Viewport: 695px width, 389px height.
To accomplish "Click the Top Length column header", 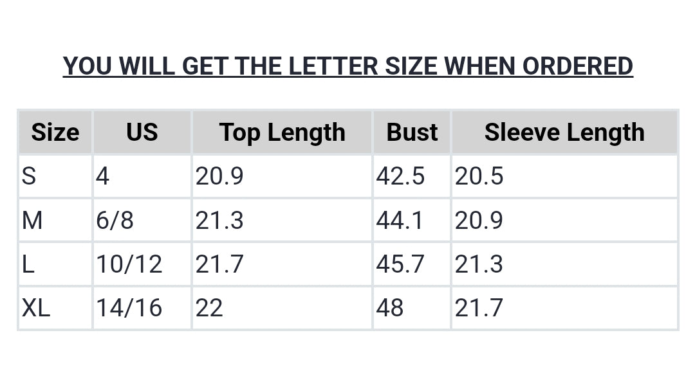I will coord(282,132).
